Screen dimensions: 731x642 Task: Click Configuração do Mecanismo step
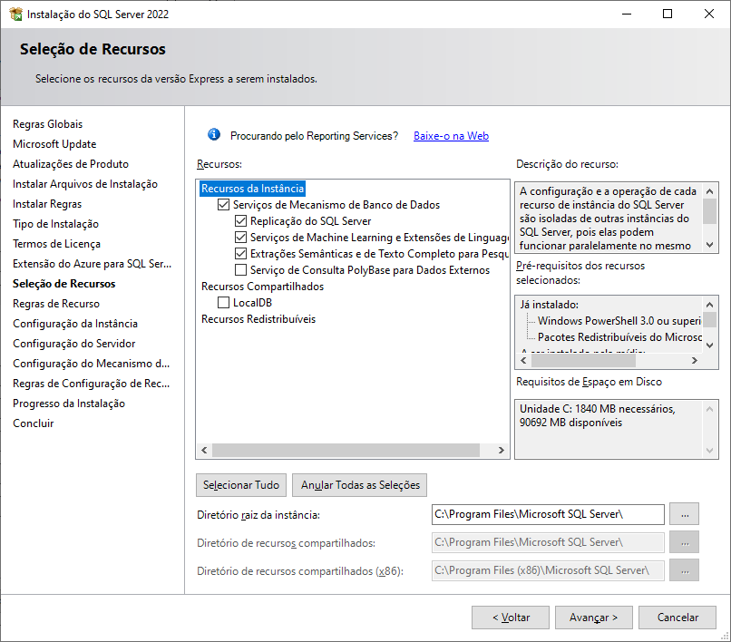tap(91, 364)
